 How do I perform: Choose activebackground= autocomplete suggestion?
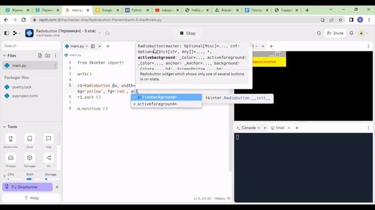(x=166, y=97)
